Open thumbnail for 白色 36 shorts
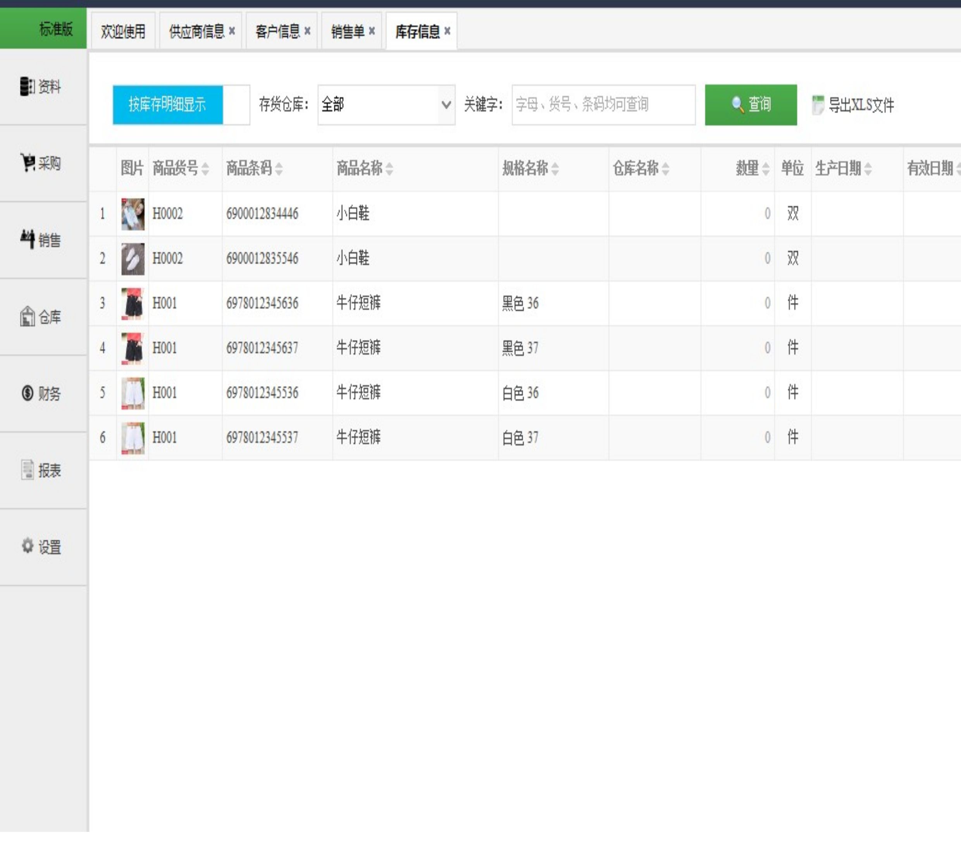Viewport: 961px width, 852px height. point(133,393)
